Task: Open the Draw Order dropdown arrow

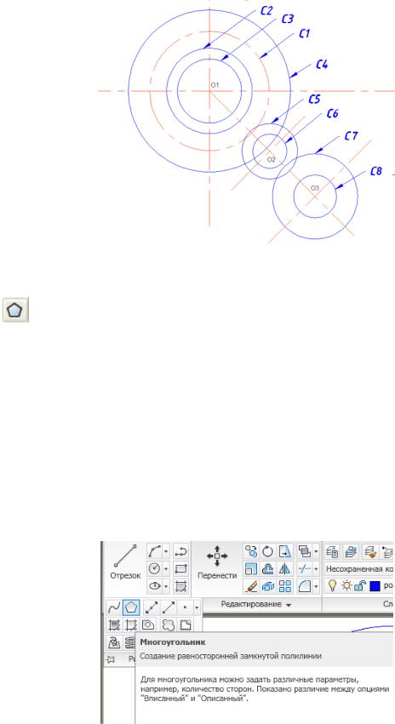Action: pos(316,550)
